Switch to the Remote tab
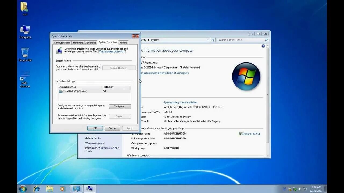 (123, 43)
